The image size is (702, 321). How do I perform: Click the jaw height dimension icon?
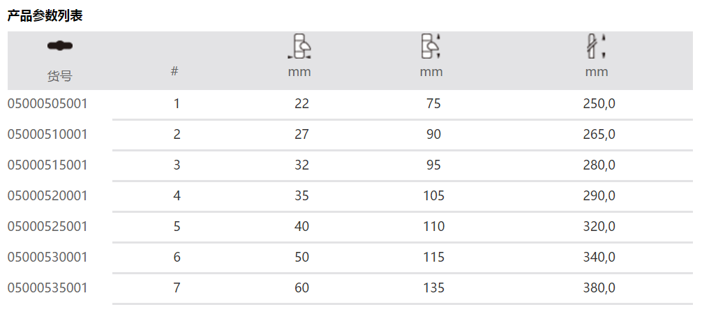pyautogui.click(x=431, y=47)
